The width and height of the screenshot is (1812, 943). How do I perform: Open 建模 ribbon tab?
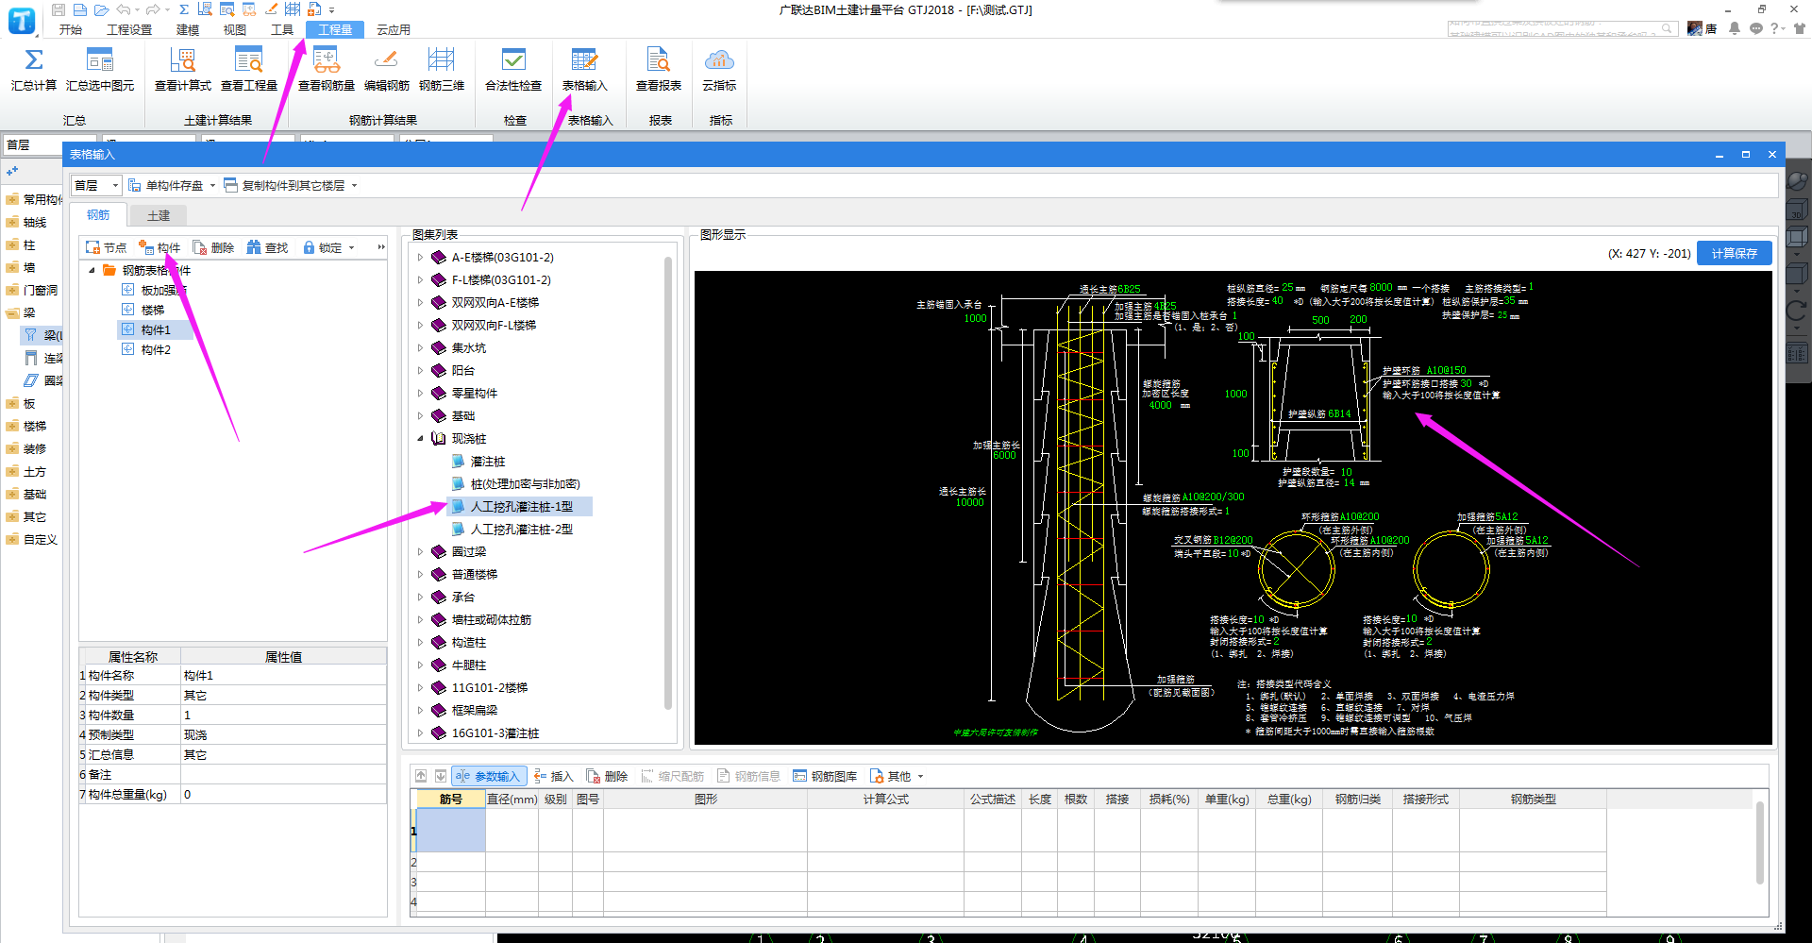pyautogui.click(x=188, y=29)
